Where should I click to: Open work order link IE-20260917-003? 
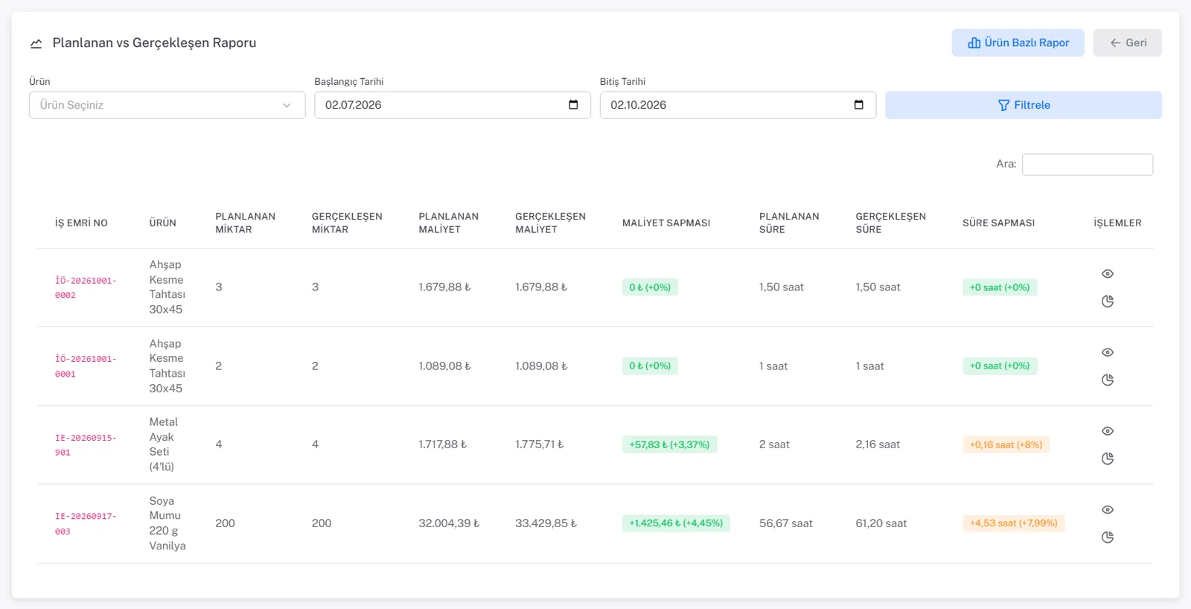pos(86,523)
